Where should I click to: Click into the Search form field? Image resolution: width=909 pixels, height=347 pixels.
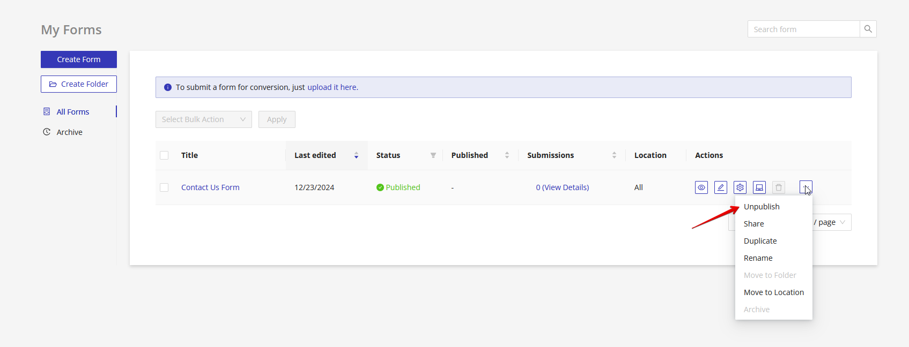(803, 29)
